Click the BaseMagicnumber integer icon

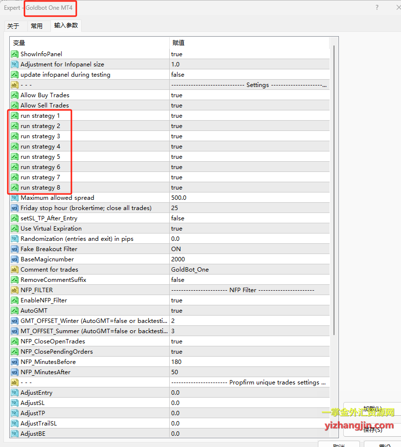[15, 259]
